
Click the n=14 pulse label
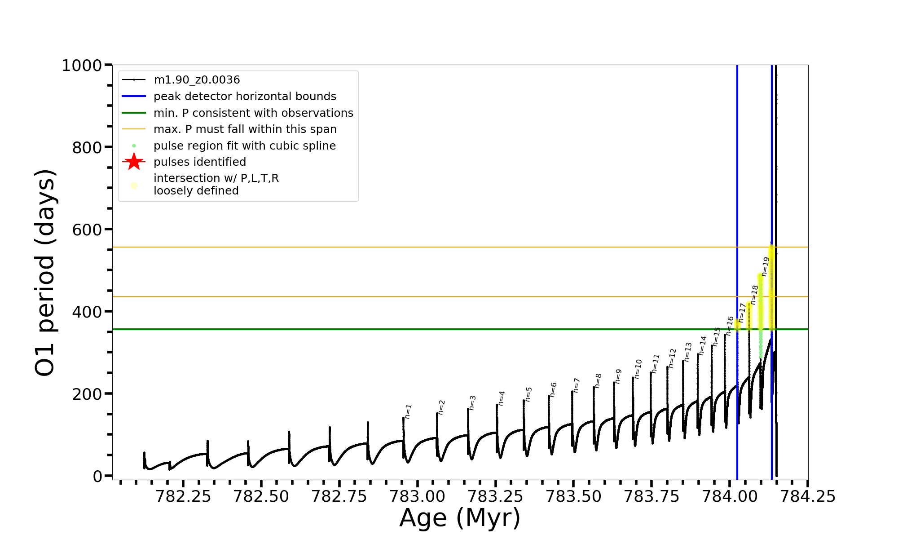703,346
